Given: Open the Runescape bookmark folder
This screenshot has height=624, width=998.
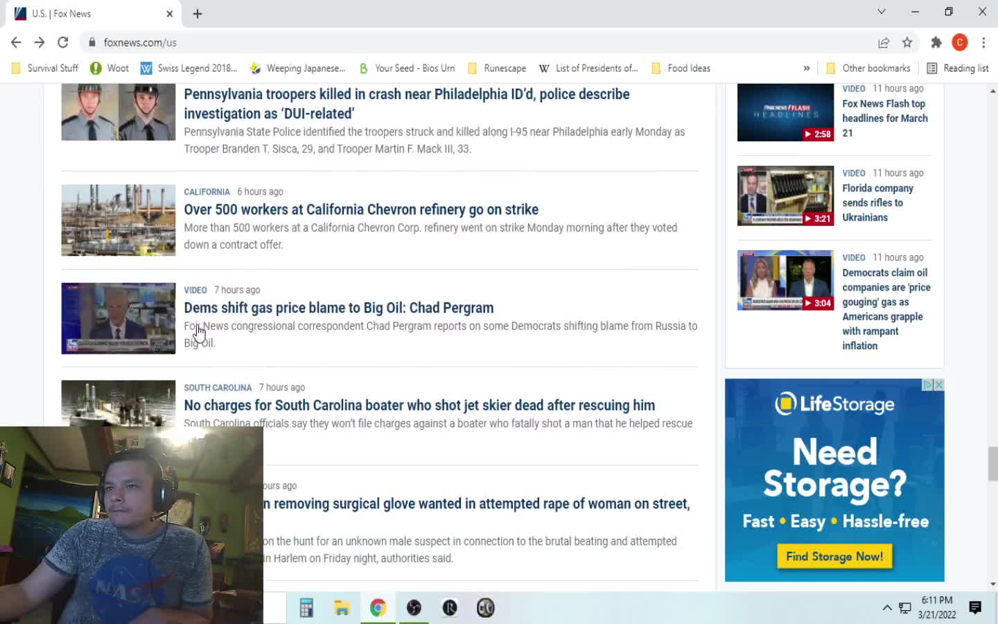Looking at the screenshot, I should point(497,68).
